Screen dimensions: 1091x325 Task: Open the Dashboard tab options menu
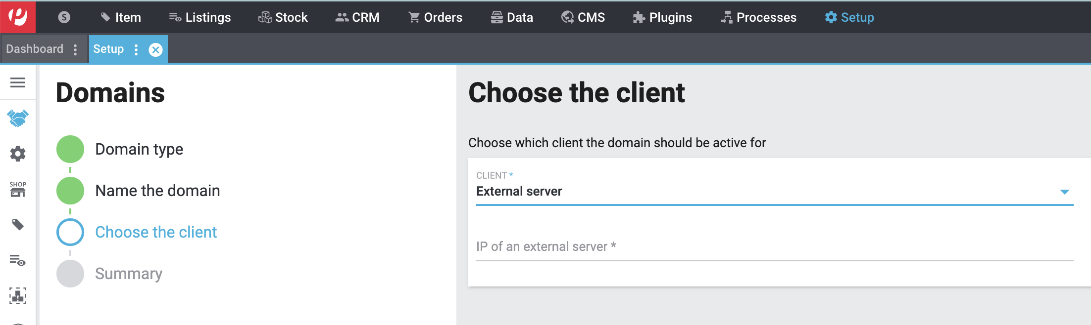click(x=75, y=49)
